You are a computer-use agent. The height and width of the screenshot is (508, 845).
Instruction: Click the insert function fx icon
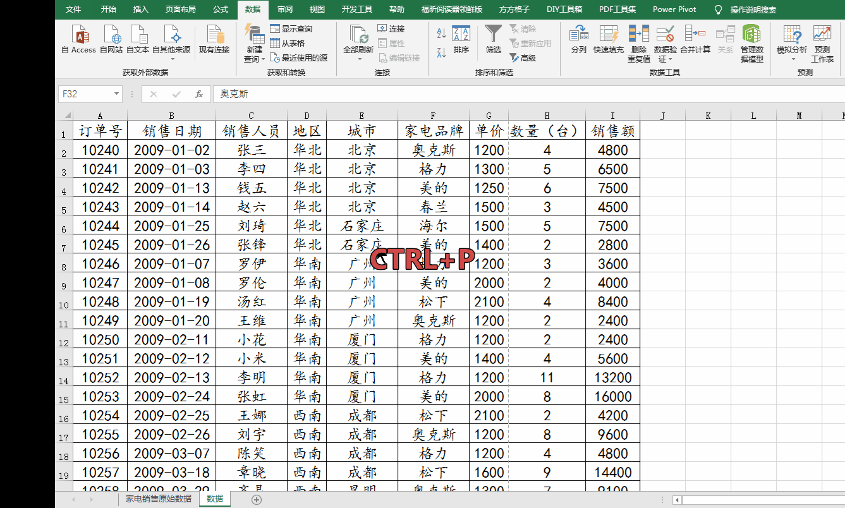[x=198, y=94]
